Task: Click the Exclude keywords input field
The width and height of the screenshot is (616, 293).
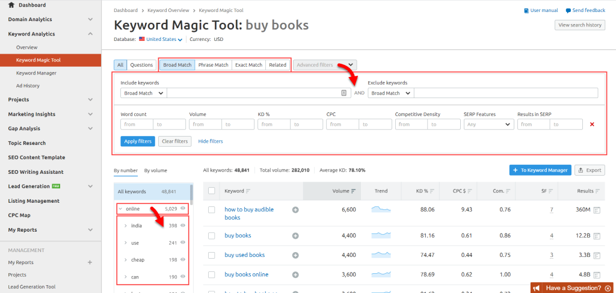Action: click(x=505, y=93)
